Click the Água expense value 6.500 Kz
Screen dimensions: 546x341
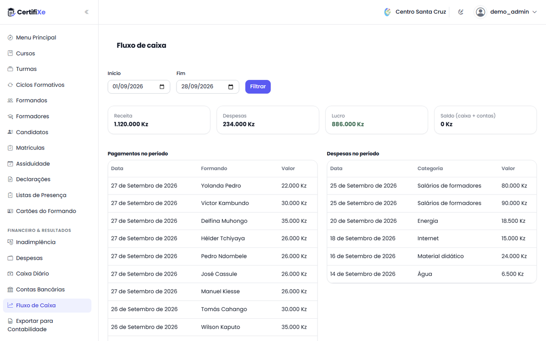[513, 274]
